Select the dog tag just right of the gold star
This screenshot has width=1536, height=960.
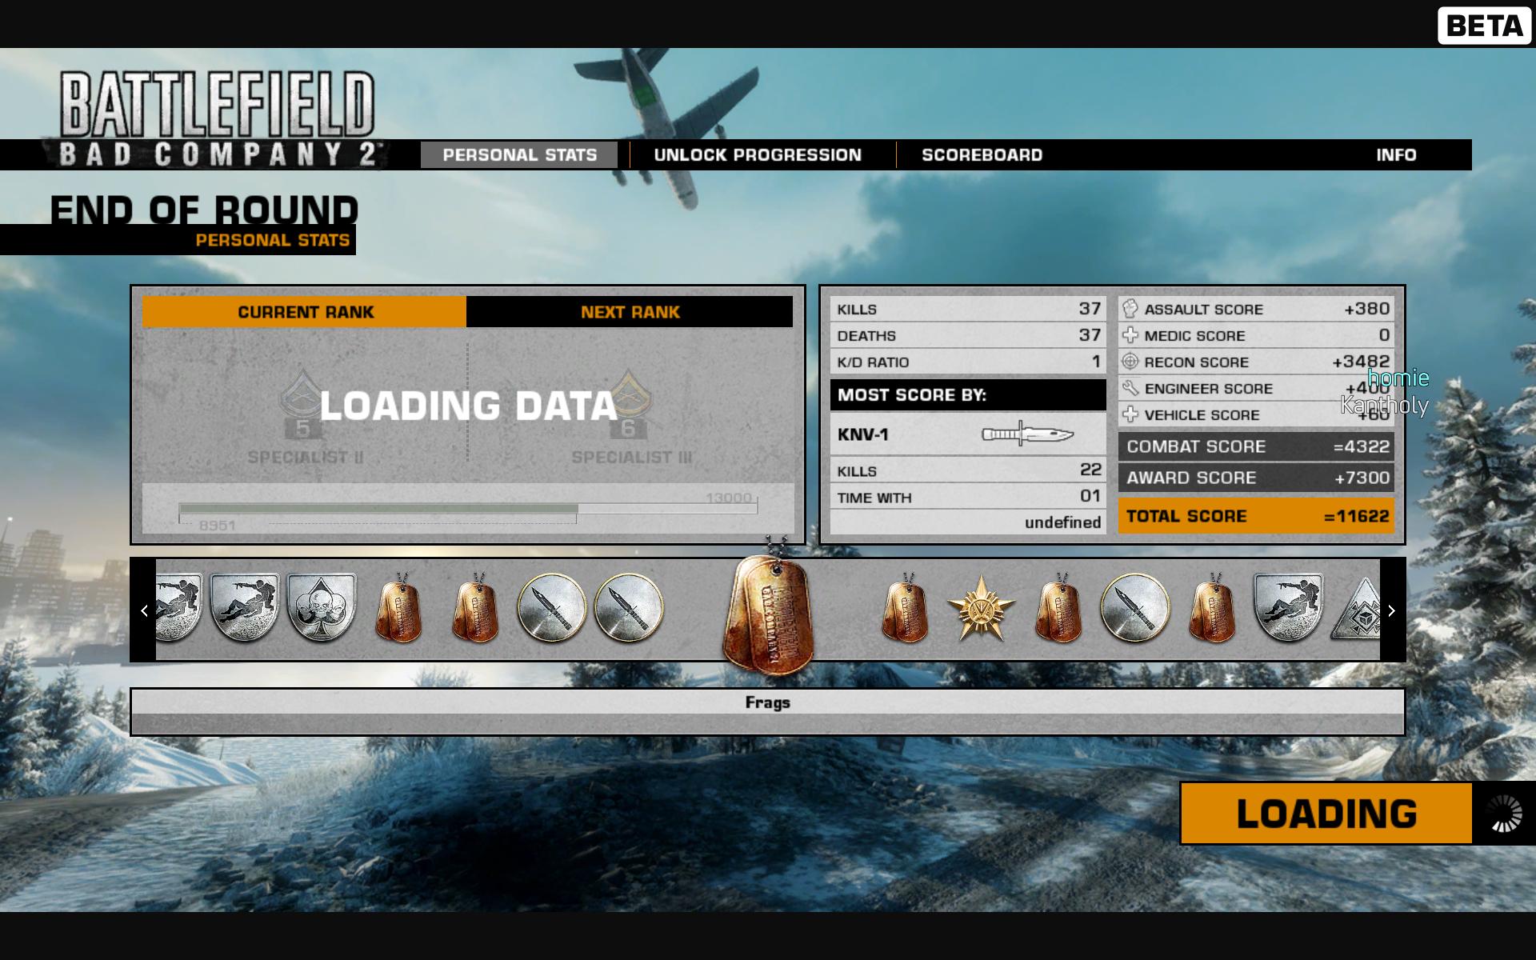[1058, 607]
